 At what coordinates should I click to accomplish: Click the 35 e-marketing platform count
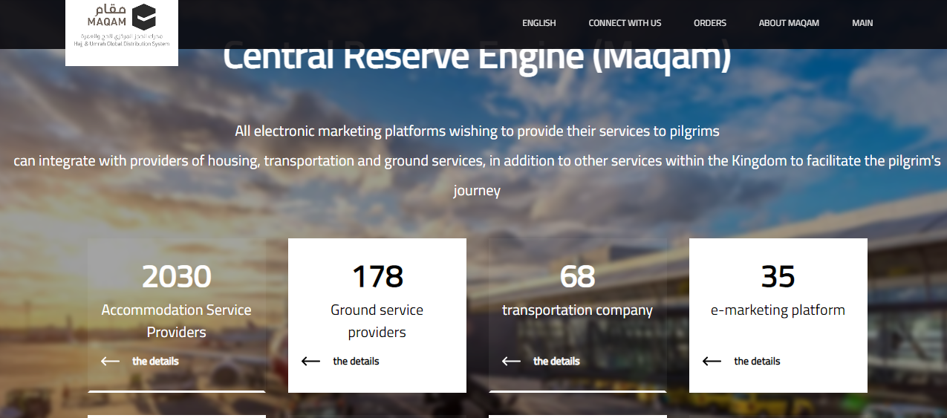[778, 277]
